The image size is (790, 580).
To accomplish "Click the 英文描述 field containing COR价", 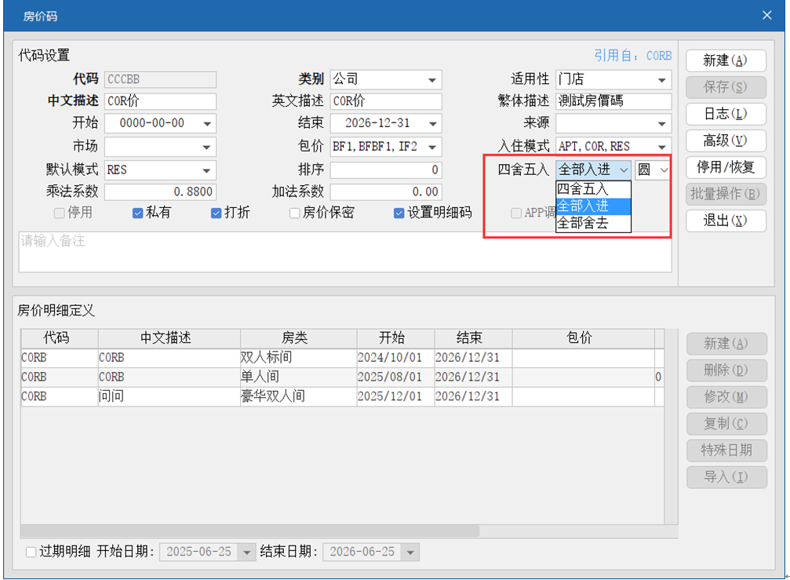I will [x=386, y=101].
